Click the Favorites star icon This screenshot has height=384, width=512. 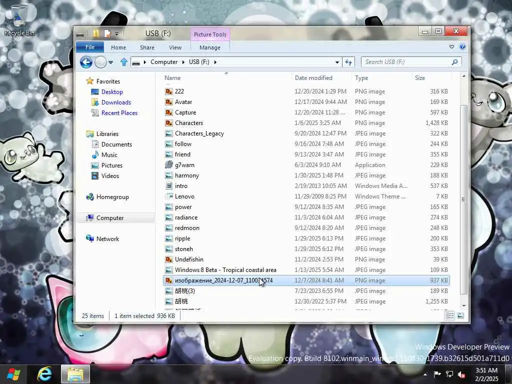[x=90, y=81]
